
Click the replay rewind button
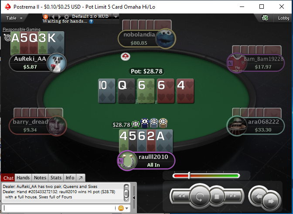click(x=181, y=196)
